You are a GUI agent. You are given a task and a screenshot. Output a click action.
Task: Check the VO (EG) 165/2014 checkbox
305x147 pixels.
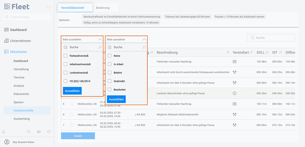tap(66, 81)
